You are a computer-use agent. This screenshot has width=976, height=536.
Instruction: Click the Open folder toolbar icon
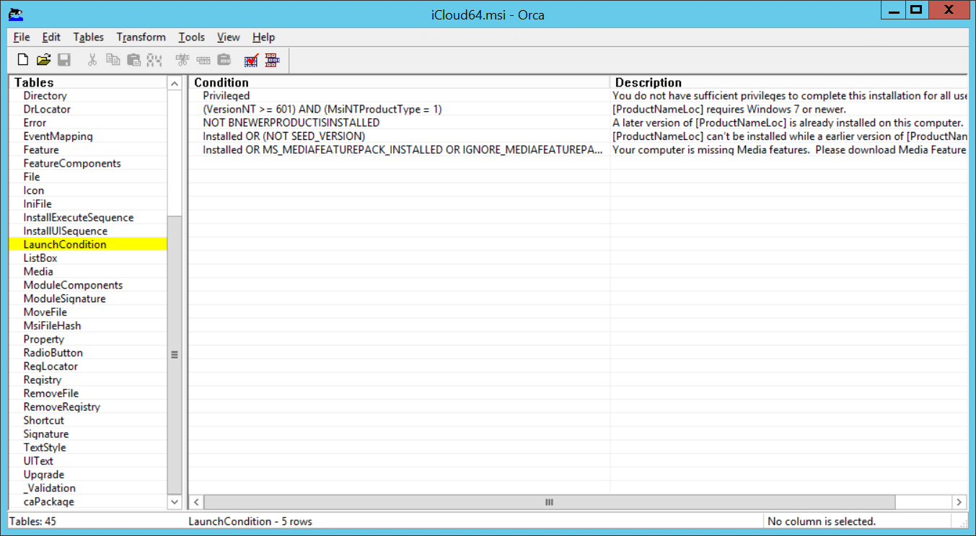tap(43, 61)
